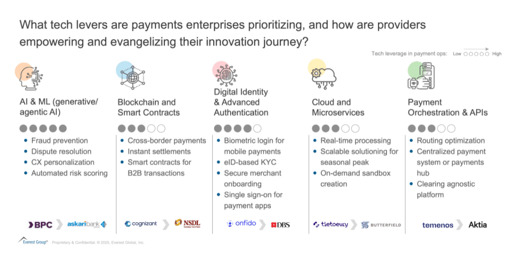Screen dimensions: 510x257
Task: Click the Cognizant logo
Action: pyautogui.click(x=141, y=224)
